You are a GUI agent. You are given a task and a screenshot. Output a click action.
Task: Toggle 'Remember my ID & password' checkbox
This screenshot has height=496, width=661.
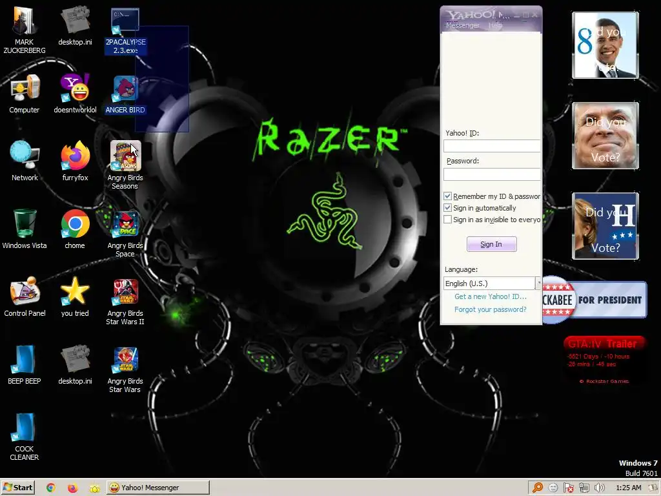point(448,196)
